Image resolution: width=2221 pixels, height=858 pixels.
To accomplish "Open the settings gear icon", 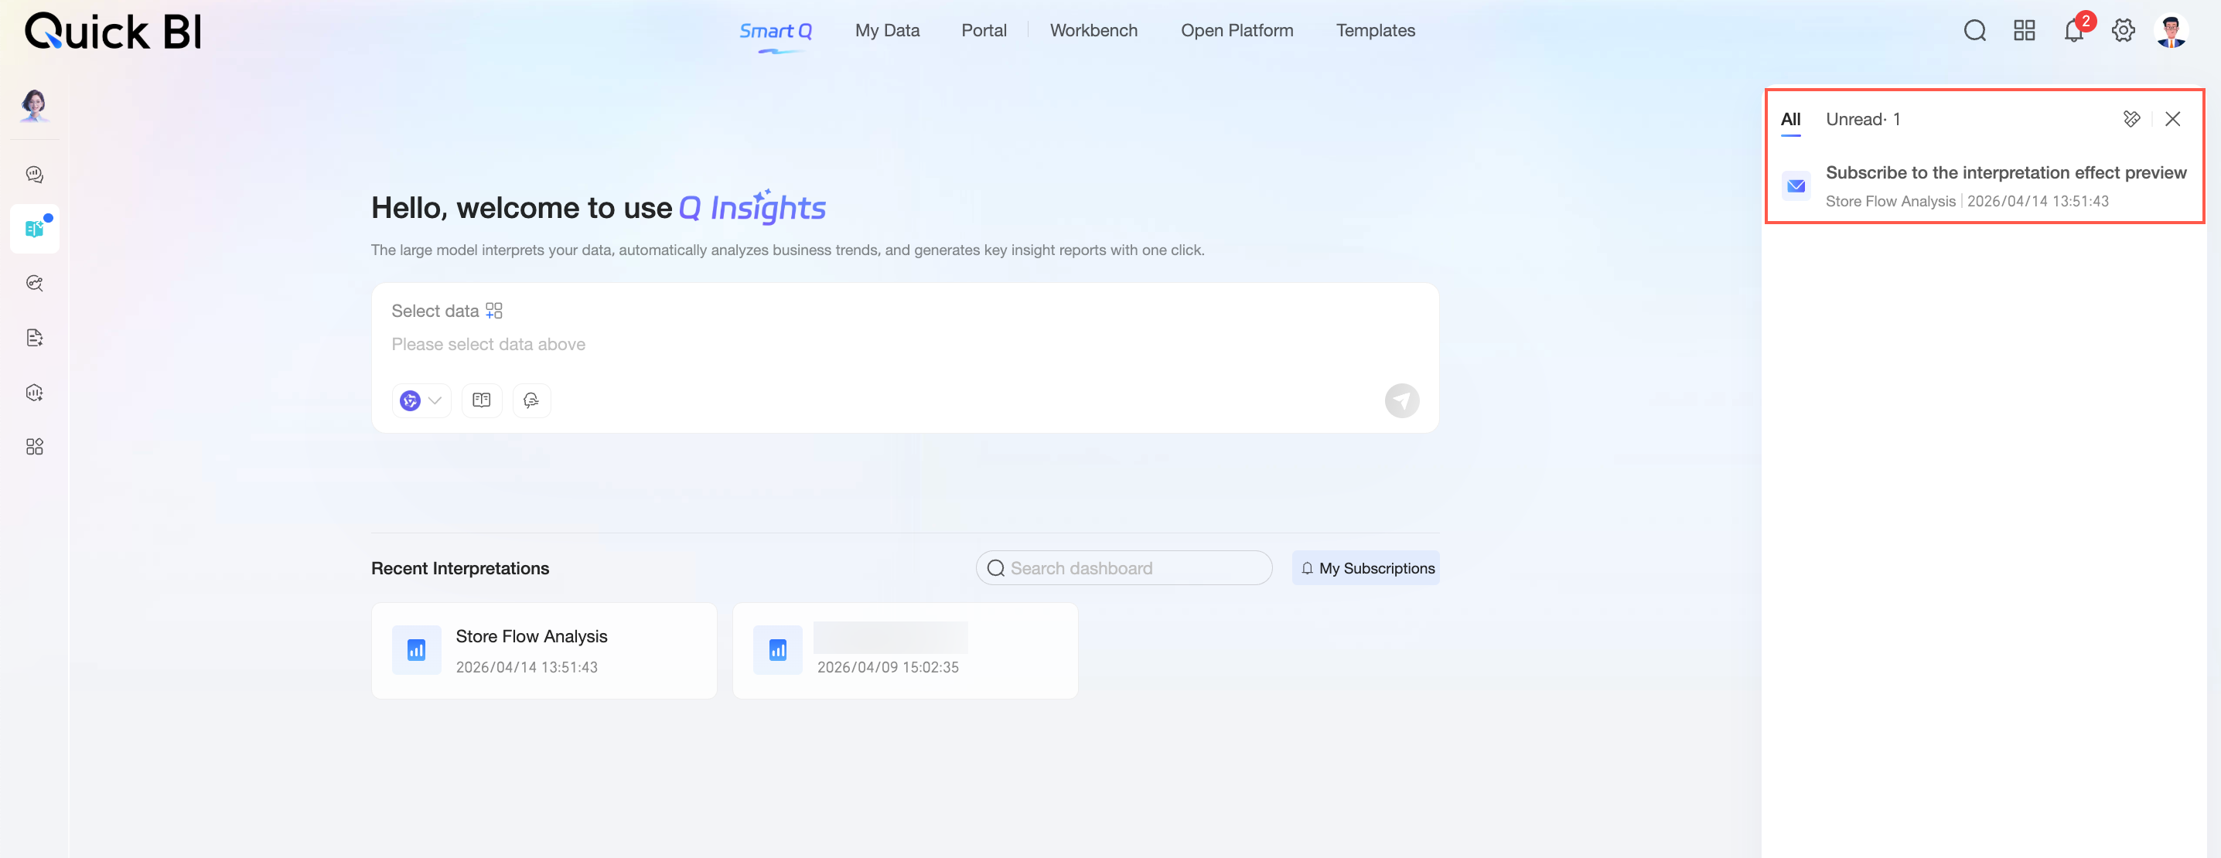I will [2123, 31].
